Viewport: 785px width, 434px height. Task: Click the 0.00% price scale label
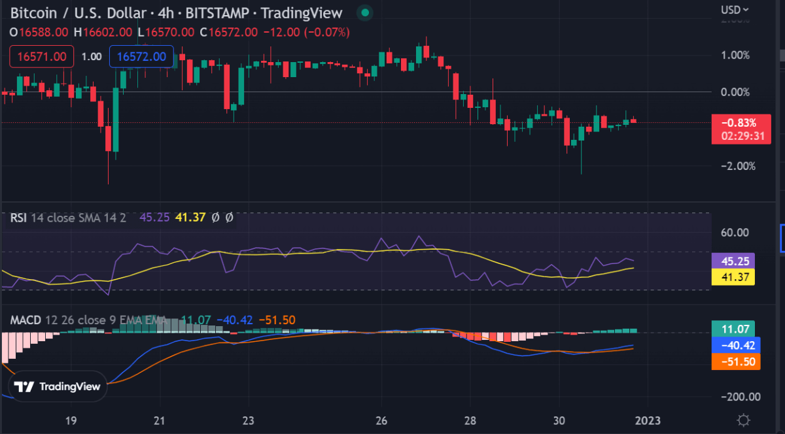click(735, 92)
